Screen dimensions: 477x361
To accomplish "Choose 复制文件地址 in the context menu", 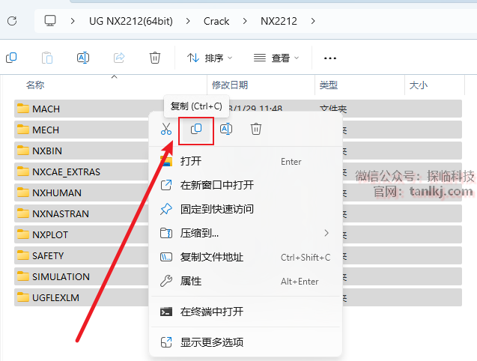I will coord(246,257).
